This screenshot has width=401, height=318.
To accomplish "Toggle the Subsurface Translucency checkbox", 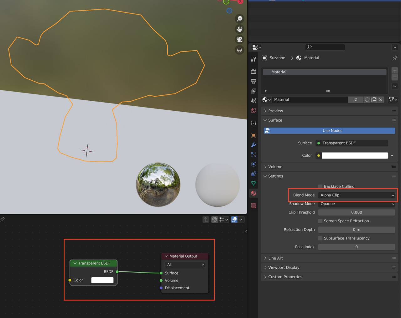I will [x=320, y=238].
